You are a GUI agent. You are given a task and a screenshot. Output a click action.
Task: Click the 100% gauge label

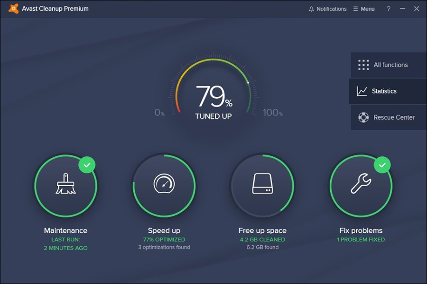tap(273, 113)
